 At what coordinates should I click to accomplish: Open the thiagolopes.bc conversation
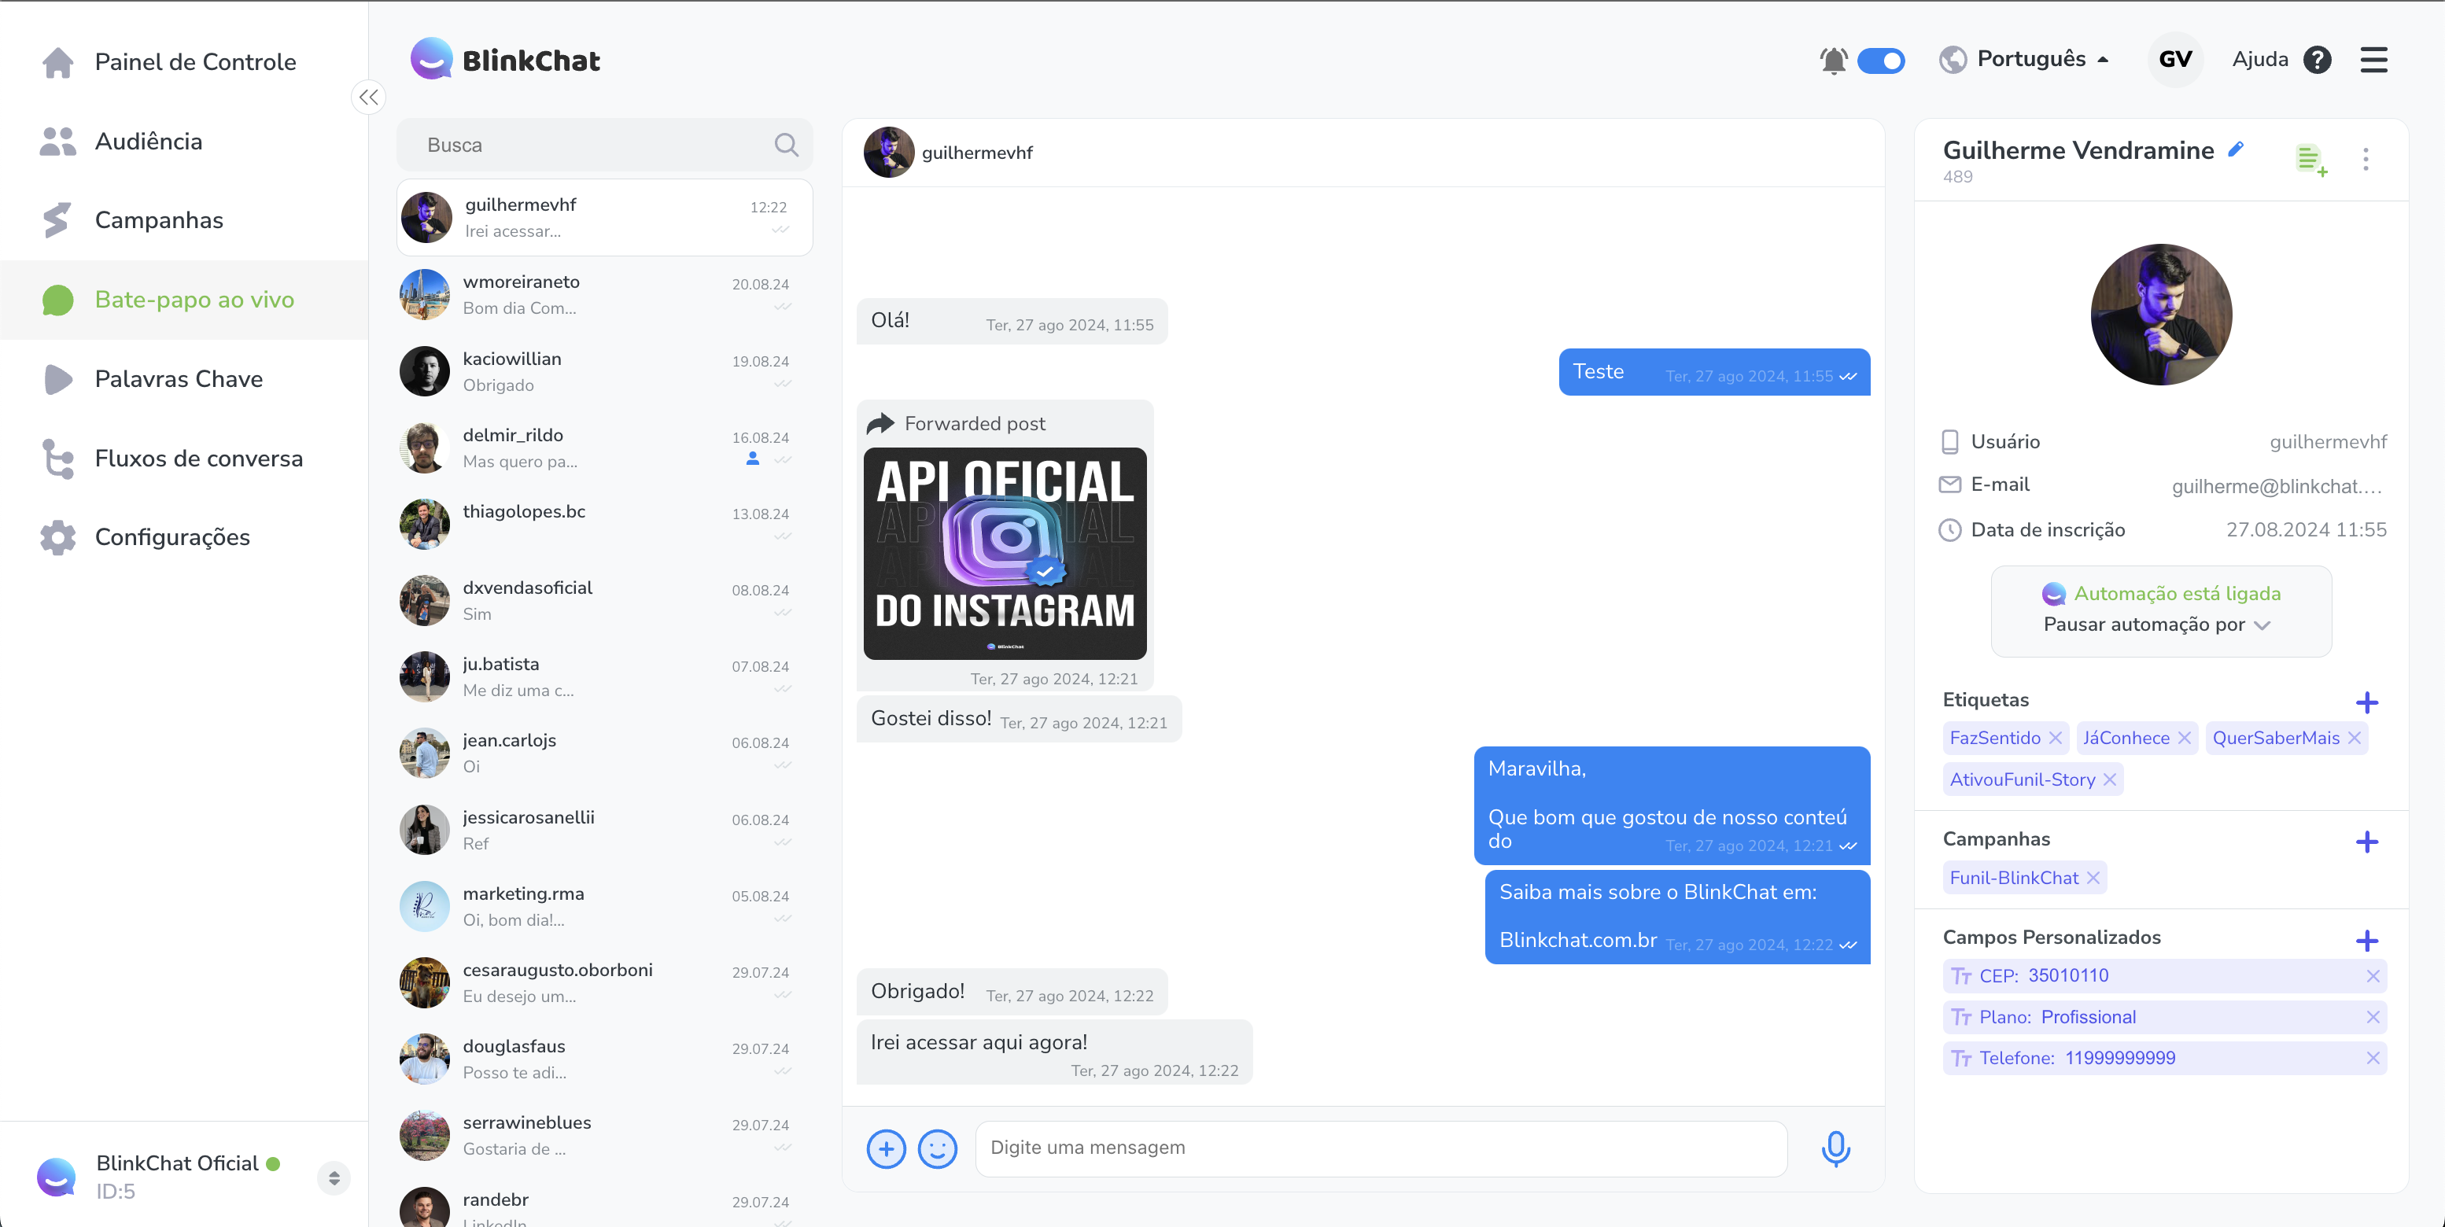click(603, 524)
